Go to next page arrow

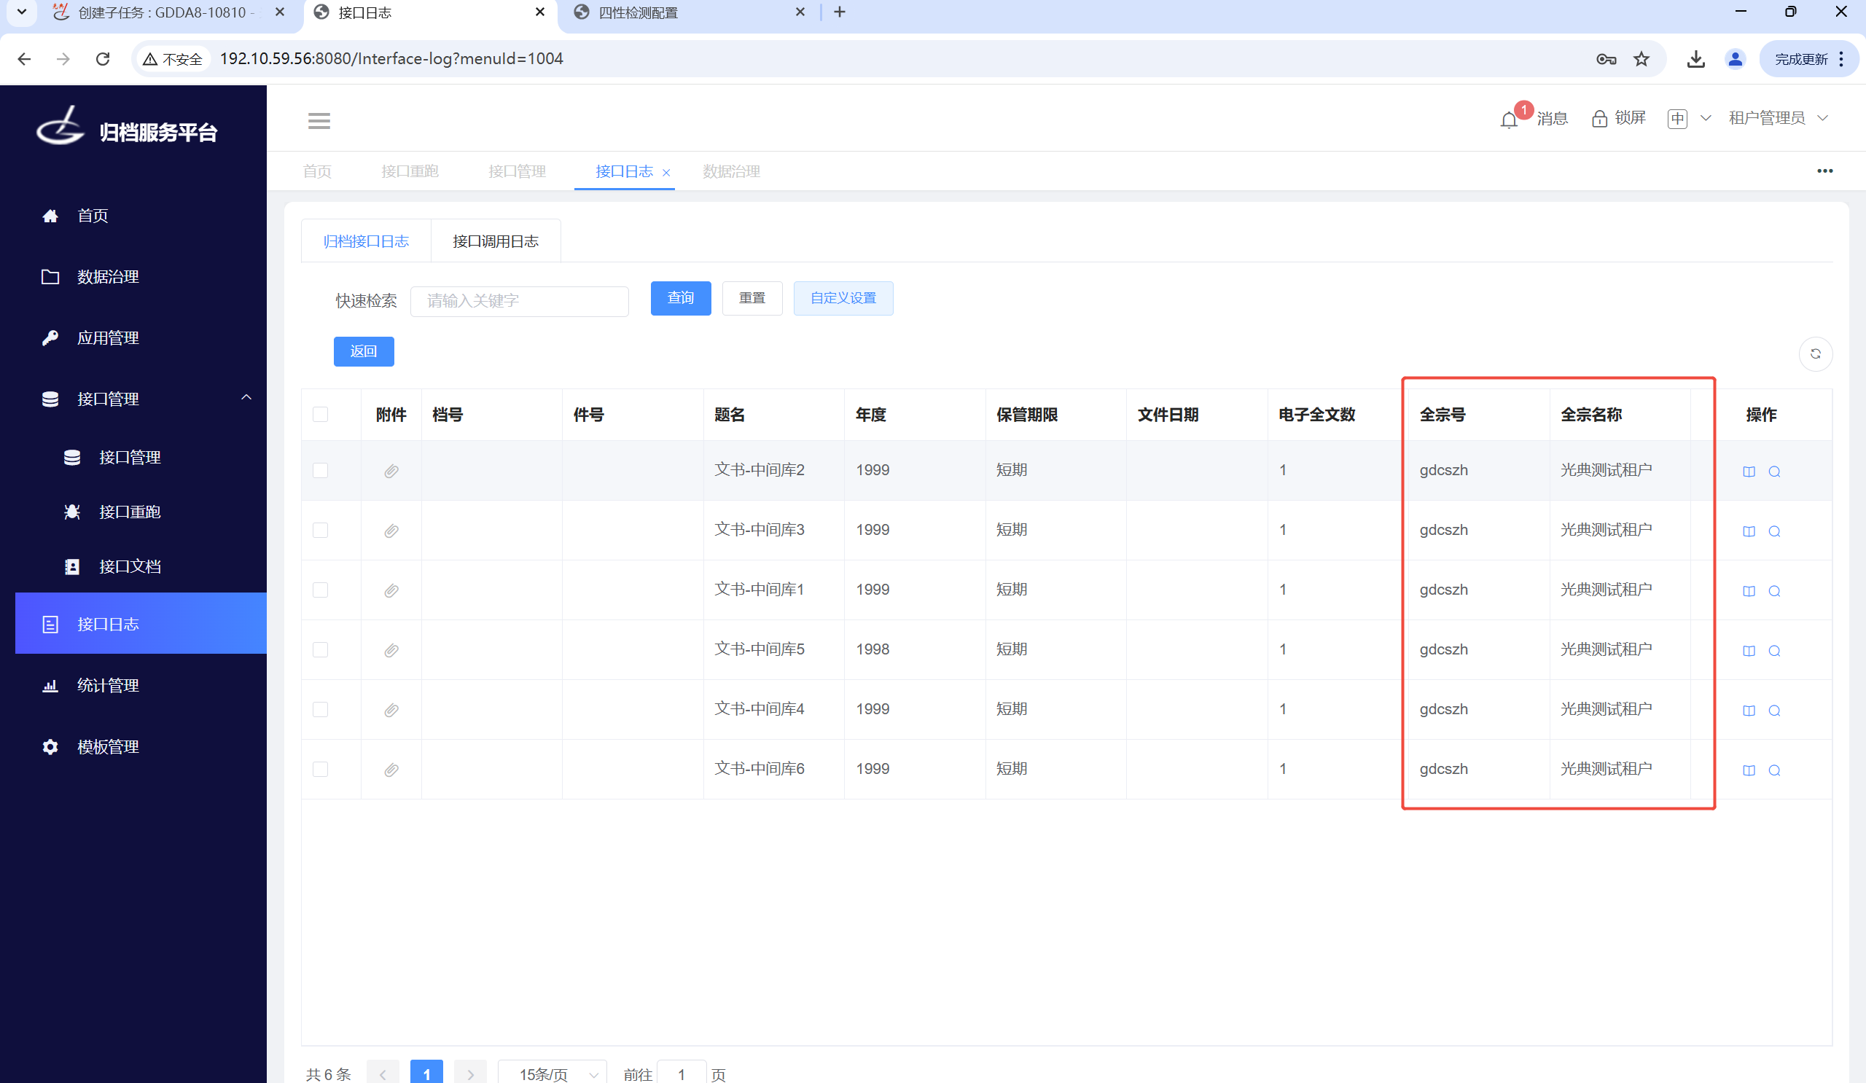pos(470,1074)
